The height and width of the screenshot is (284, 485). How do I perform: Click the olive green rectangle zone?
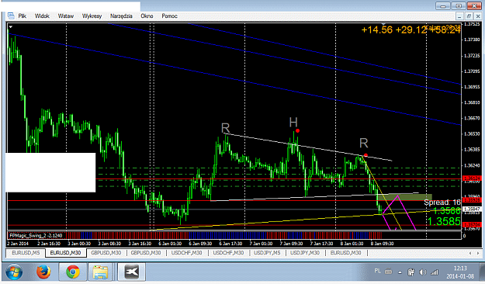coord(404,197)
